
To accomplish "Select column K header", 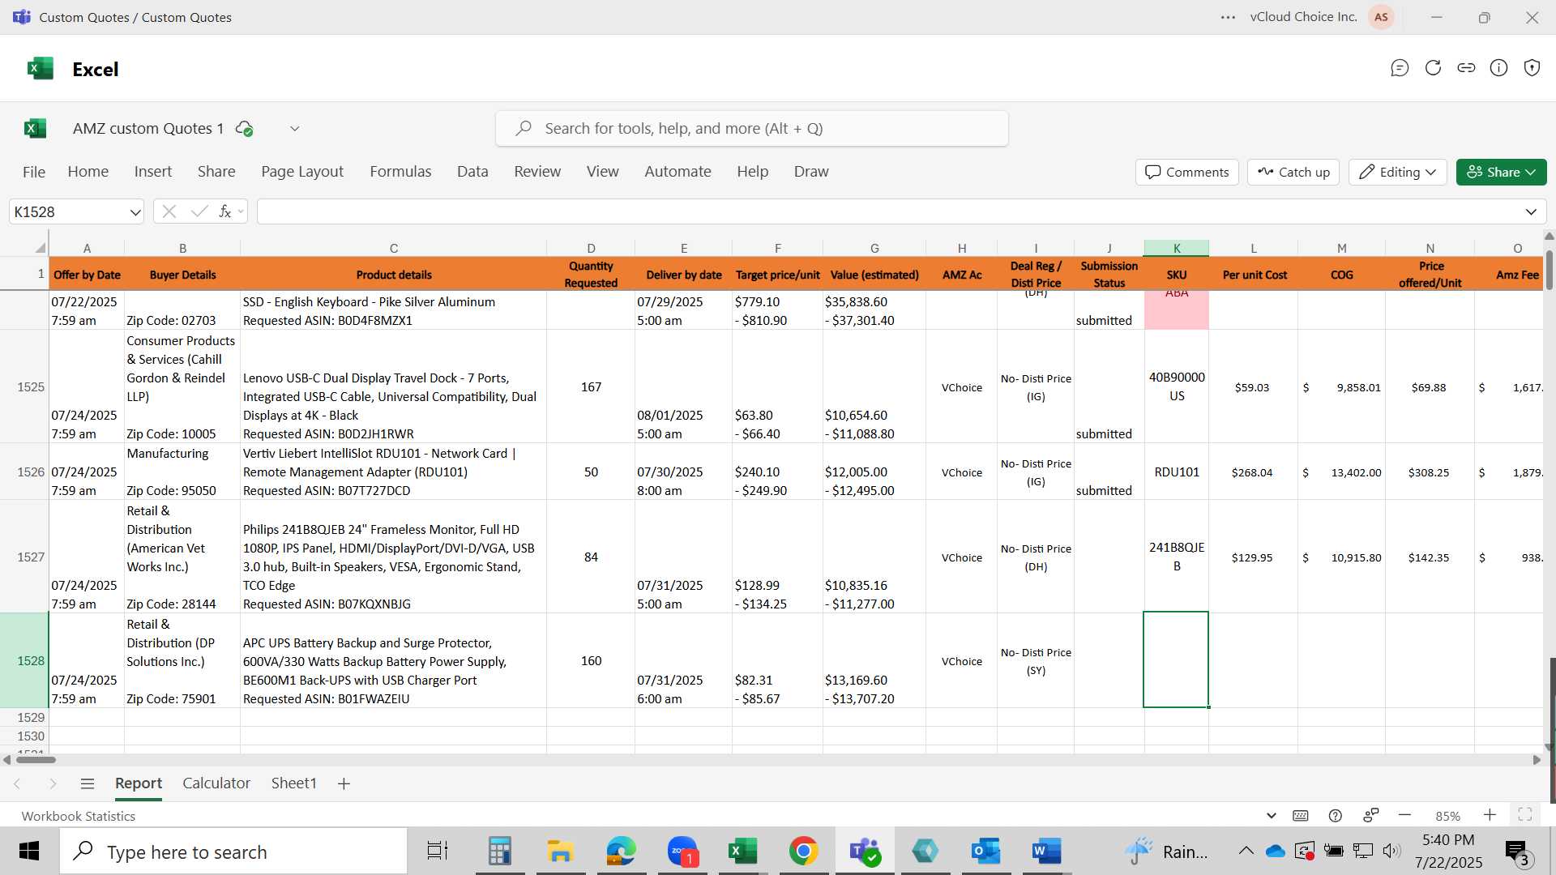I will 1176,248.
